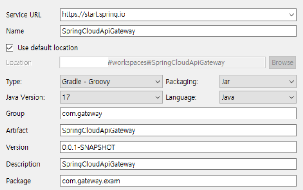Image resolution: width=303 pixels, height=190 pixels.
Task: Click the Browse button
Action: click(x=282, y=62)
